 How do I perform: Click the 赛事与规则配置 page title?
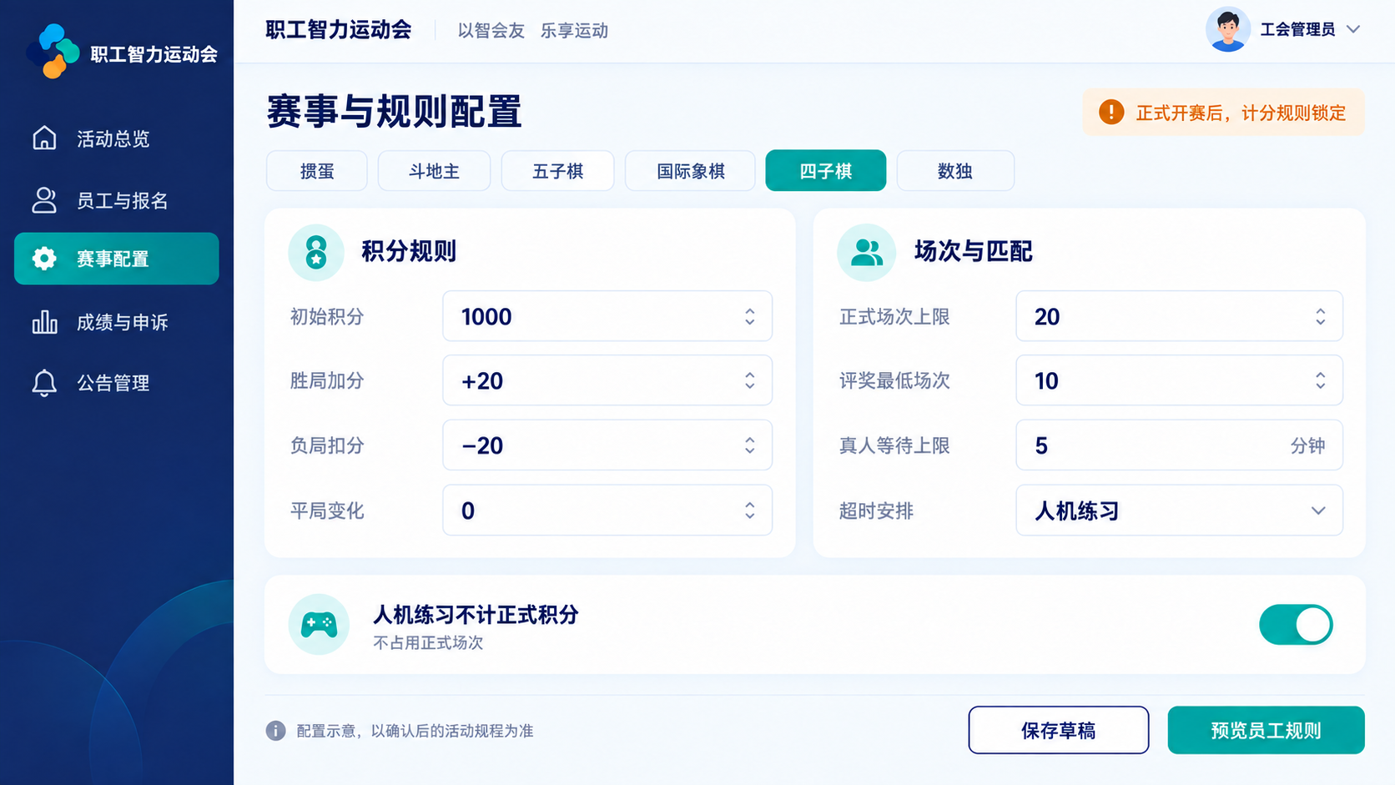[394, 111]
